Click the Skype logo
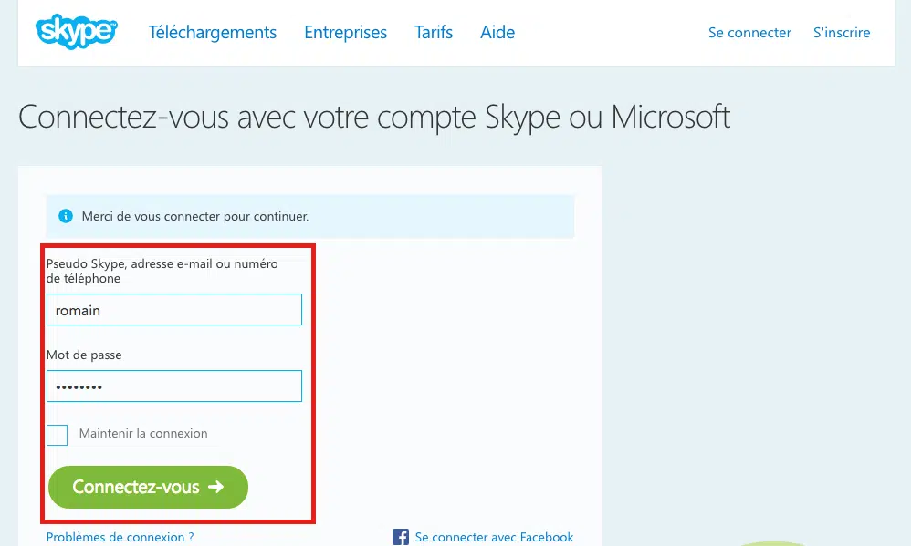The height and width of the screenshot is (546, 911). [76, 31]
